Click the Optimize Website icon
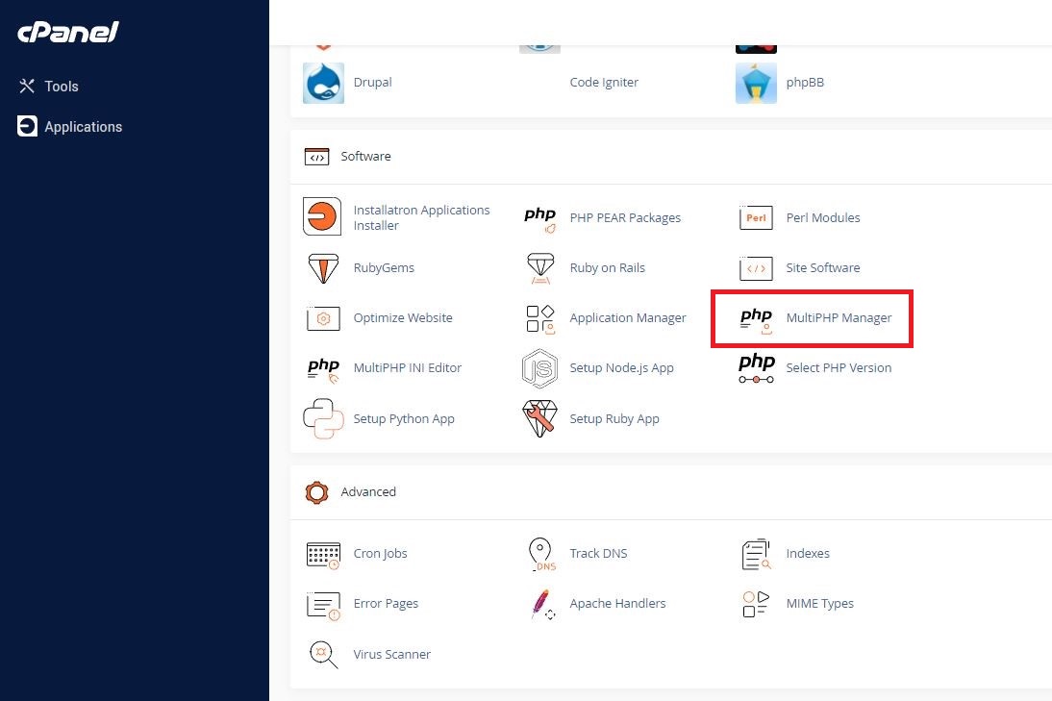 (x=323, y=318)
